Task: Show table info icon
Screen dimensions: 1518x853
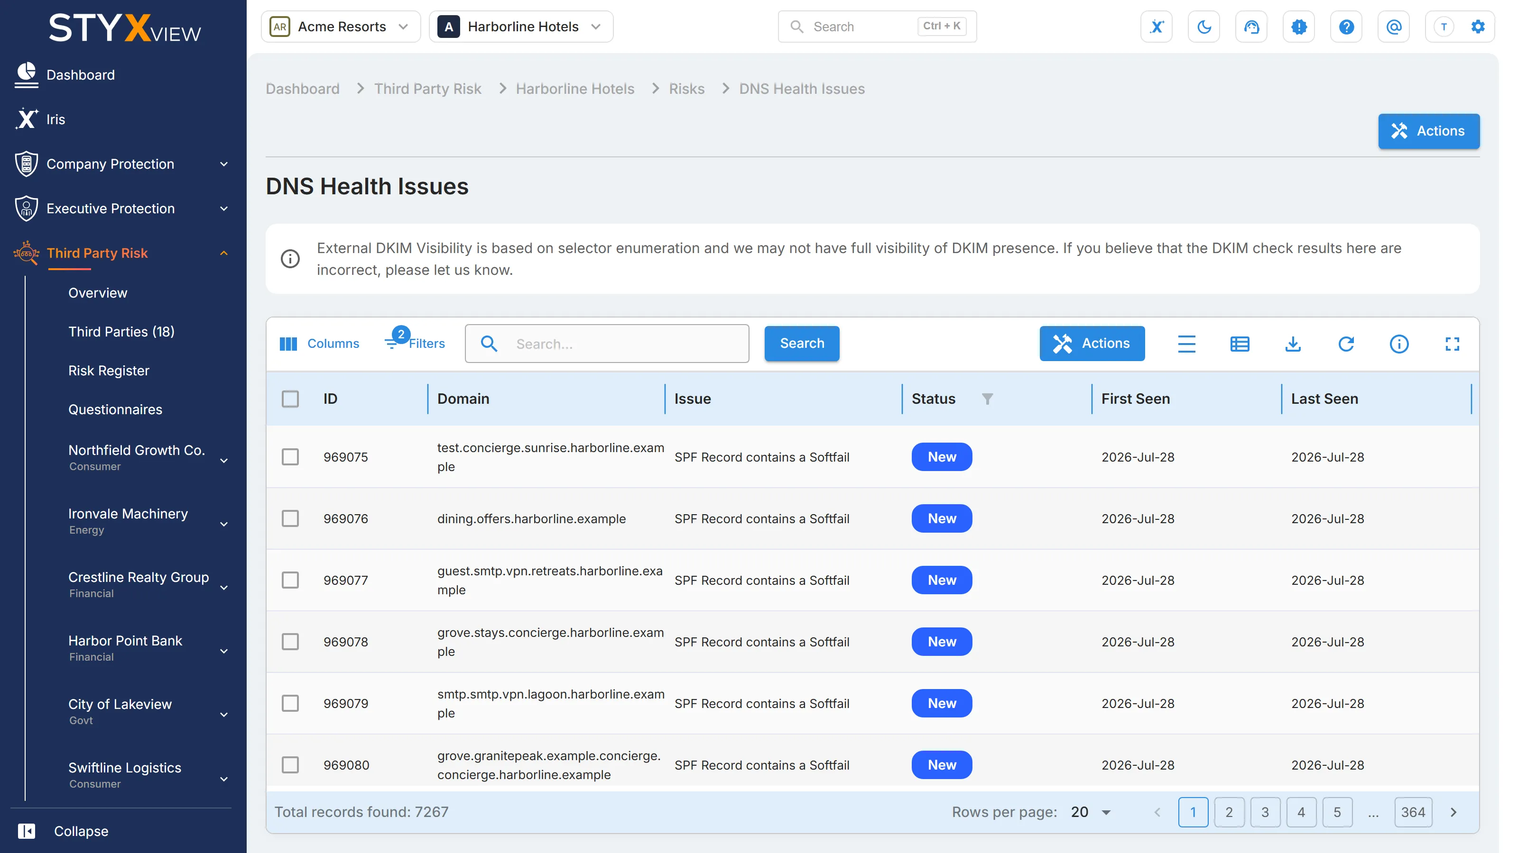Action: click(1399, 344)
